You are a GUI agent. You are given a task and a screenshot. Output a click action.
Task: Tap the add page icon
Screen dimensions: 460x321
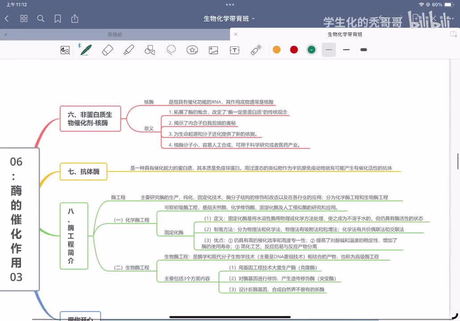[416, 19]
